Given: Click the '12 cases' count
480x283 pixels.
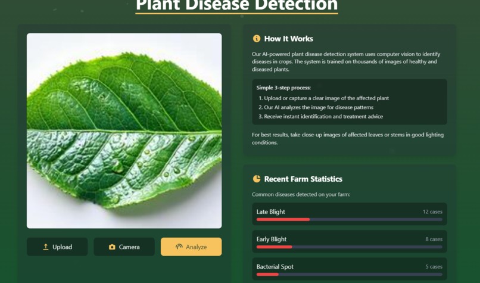Looking at the screenshot, I should [432, 212].
